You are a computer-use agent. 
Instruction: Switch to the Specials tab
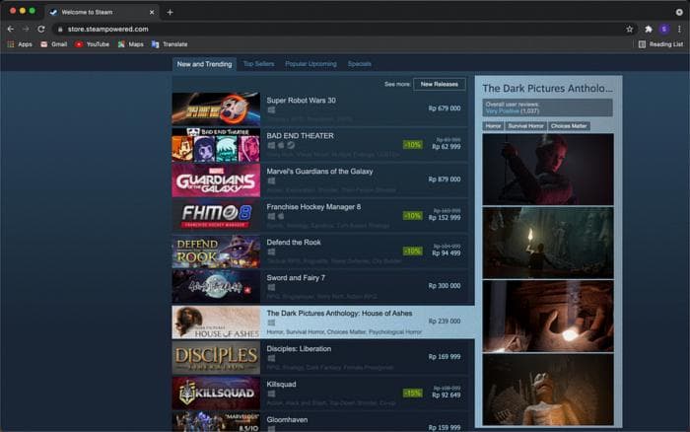(359, 64)
